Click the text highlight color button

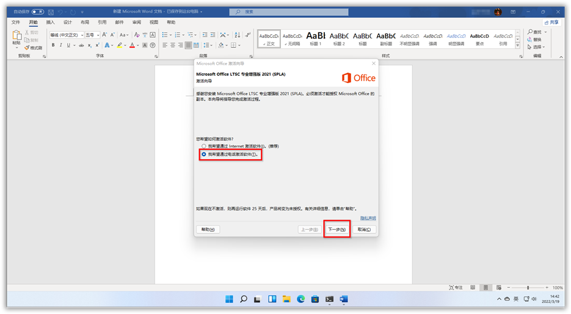point(120,46)
